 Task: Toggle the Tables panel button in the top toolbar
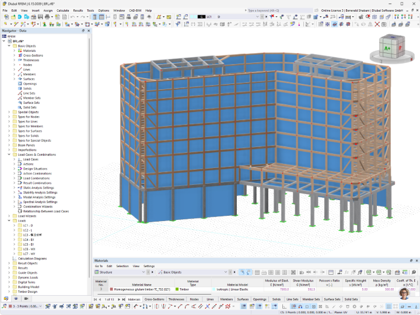pyautogui.click(x=101, y=17)
